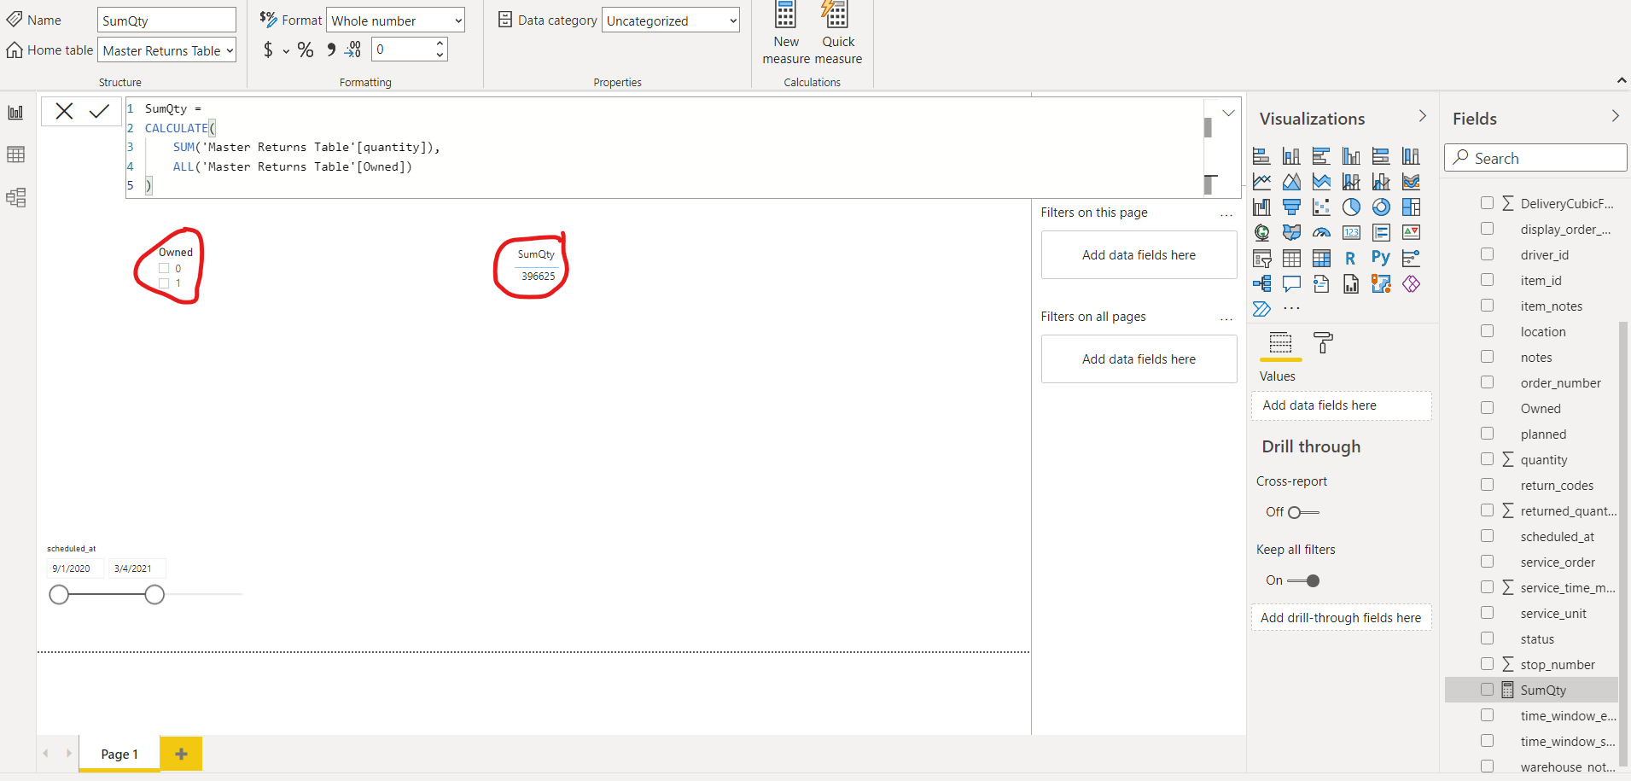The width and height of the screenshot is (1631, 781).
Task: Click the thousands separator comma icon
Action: pos(331,50)
